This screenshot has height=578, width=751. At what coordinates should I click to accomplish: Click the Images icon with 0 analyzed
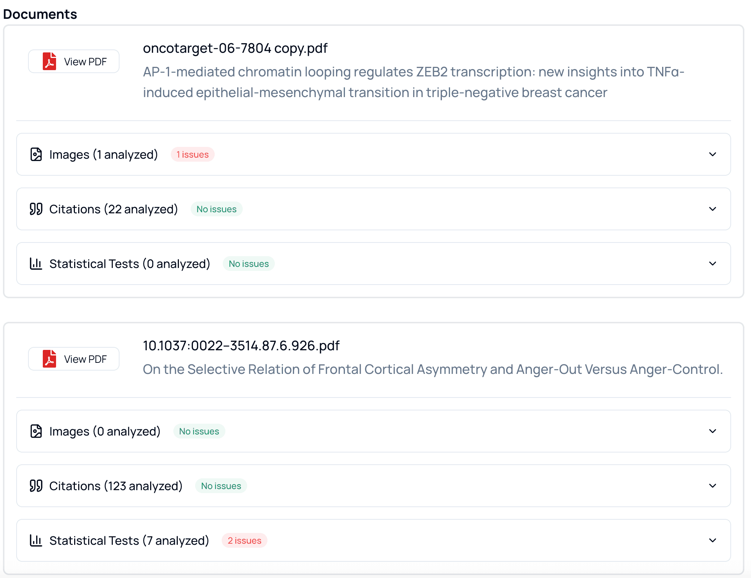(36, 431)
